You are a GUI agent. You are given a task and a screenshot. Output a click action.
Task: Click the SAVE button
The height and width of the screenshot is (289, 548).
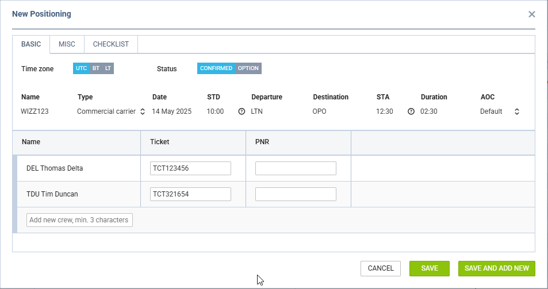tap(430, 268)
